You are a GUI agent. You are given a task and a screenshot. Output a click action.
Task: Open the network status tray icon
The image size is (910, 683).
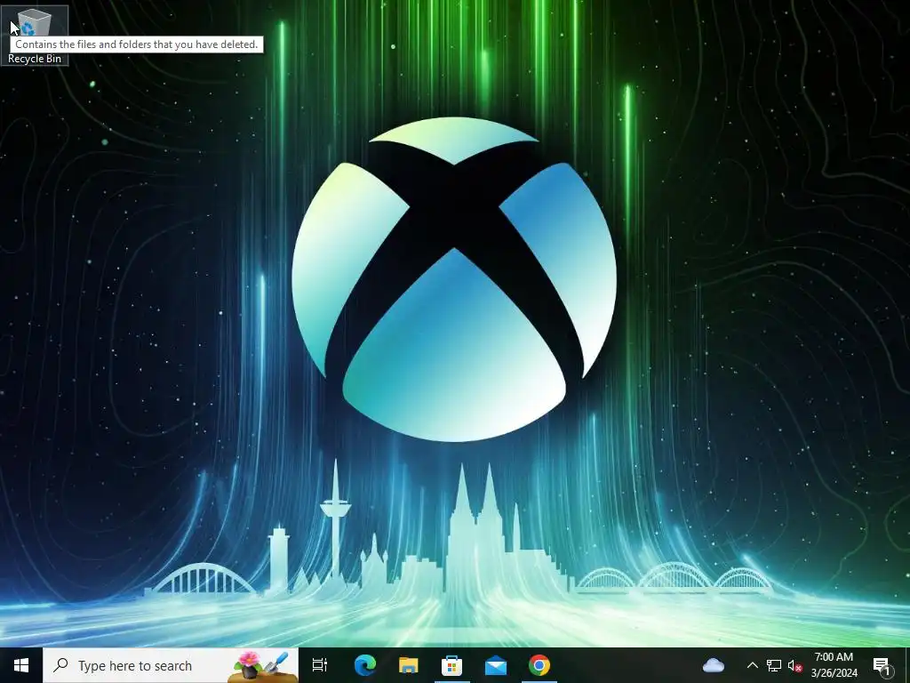pos(774,665)
